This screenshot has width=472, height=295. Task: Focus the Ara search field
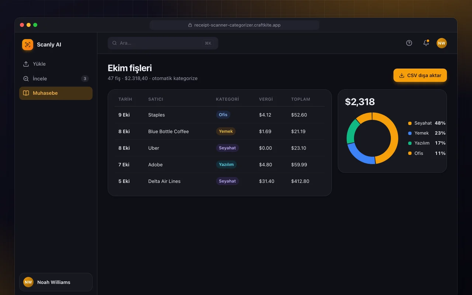tap(163, 43)
